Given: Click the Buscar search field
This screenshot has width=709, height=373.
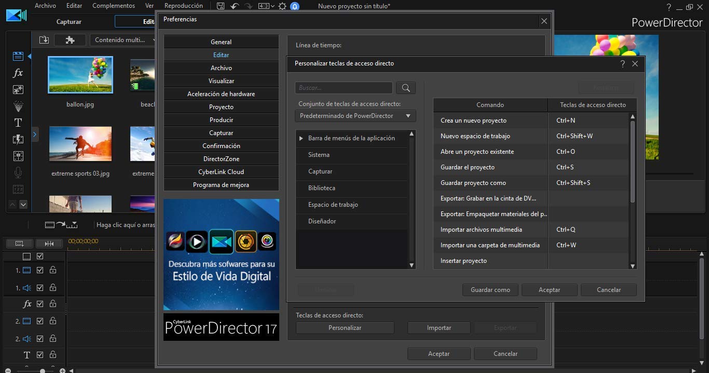Looking at the screenshot, I should pyautogui.click(x=344, y=88).
